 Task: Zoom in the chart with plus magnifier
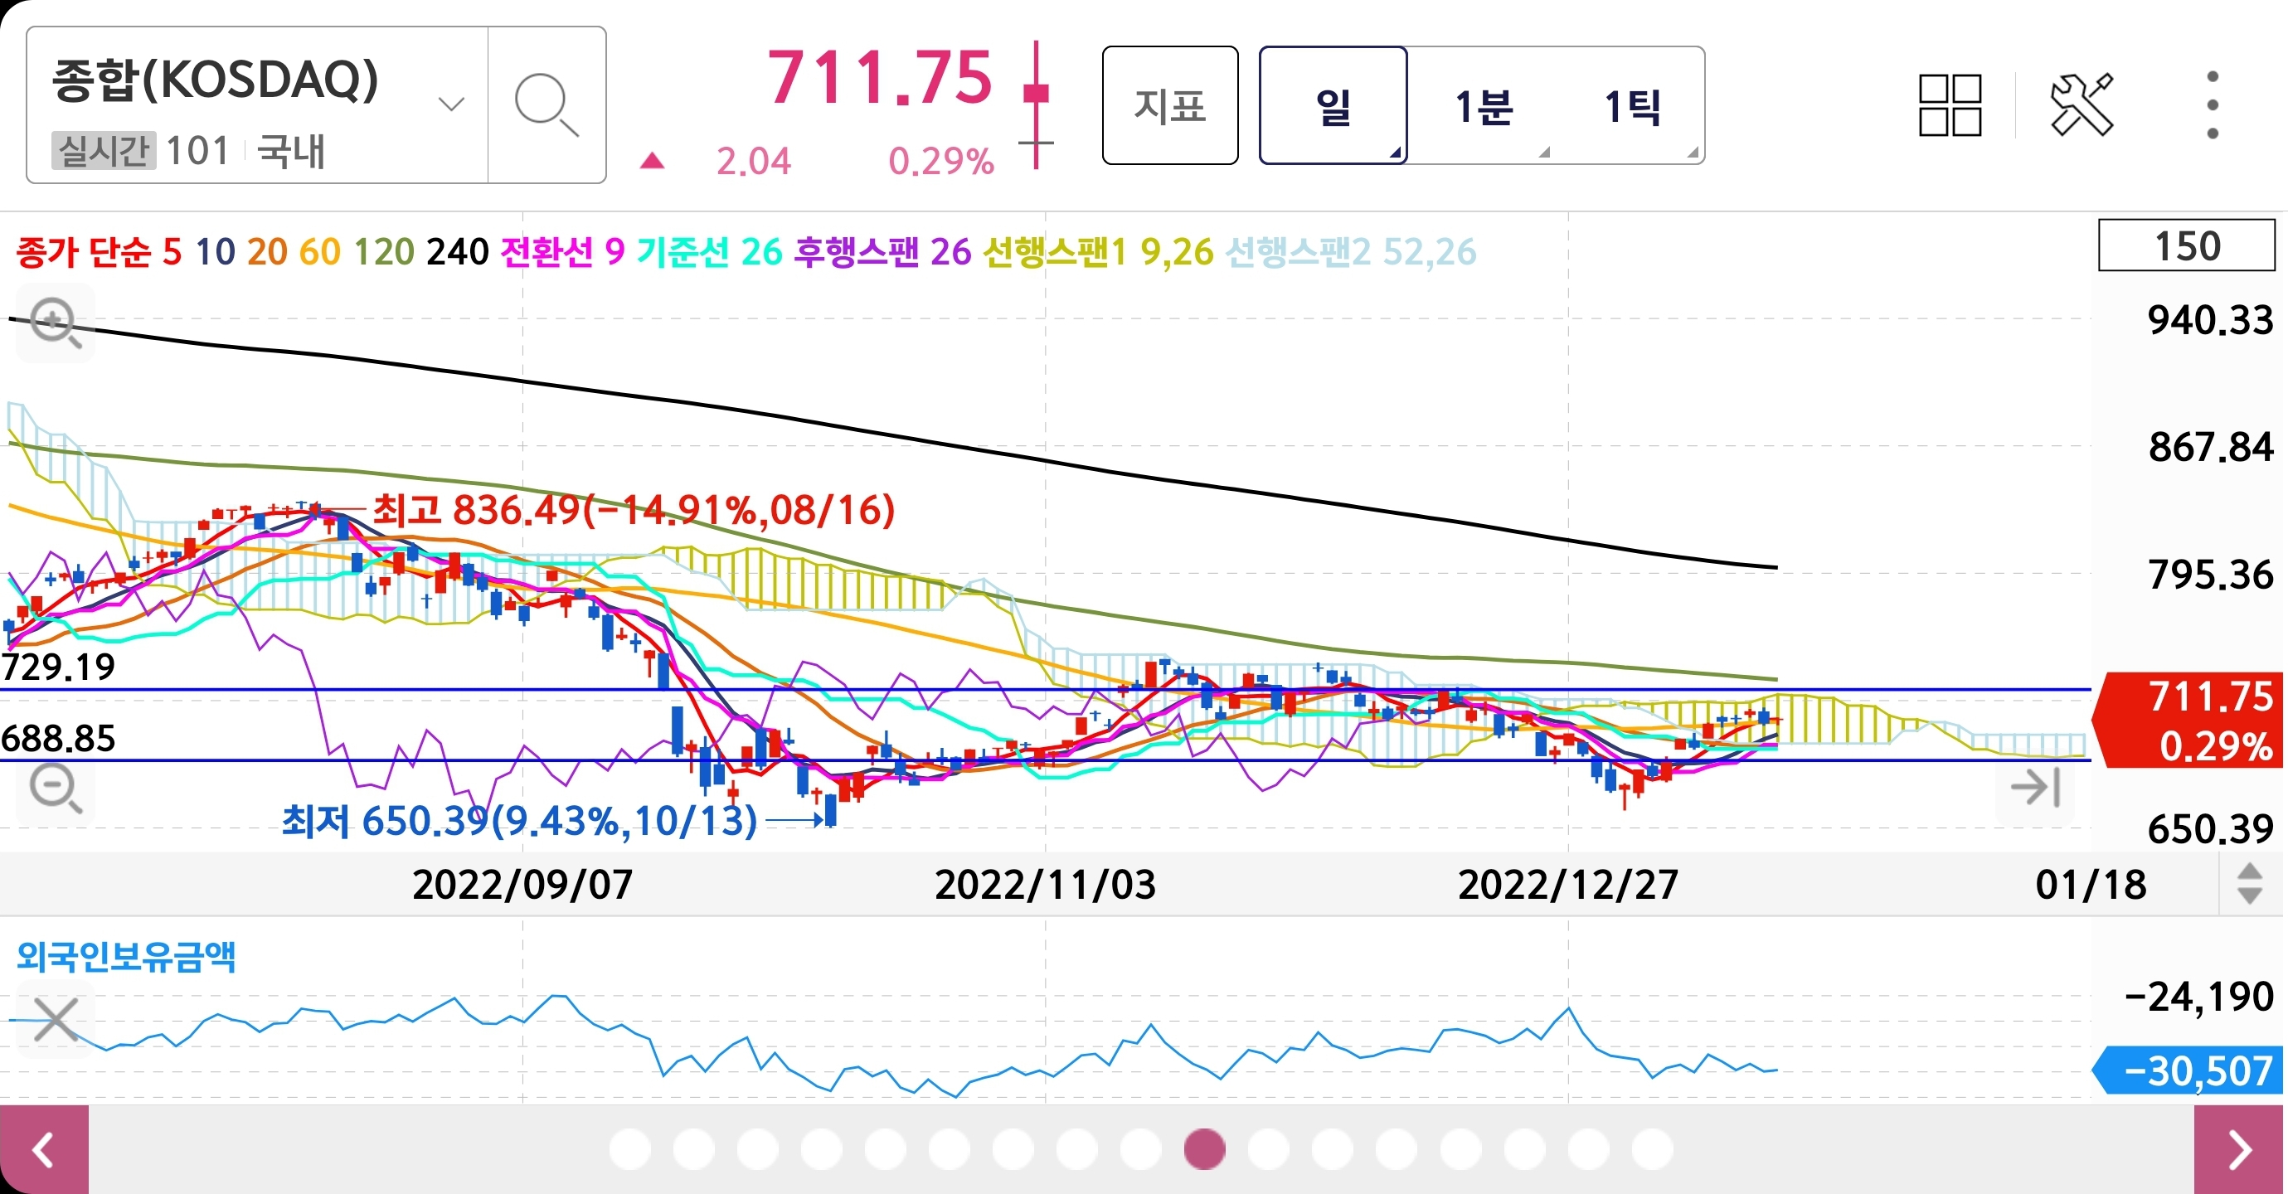[55, 323]
